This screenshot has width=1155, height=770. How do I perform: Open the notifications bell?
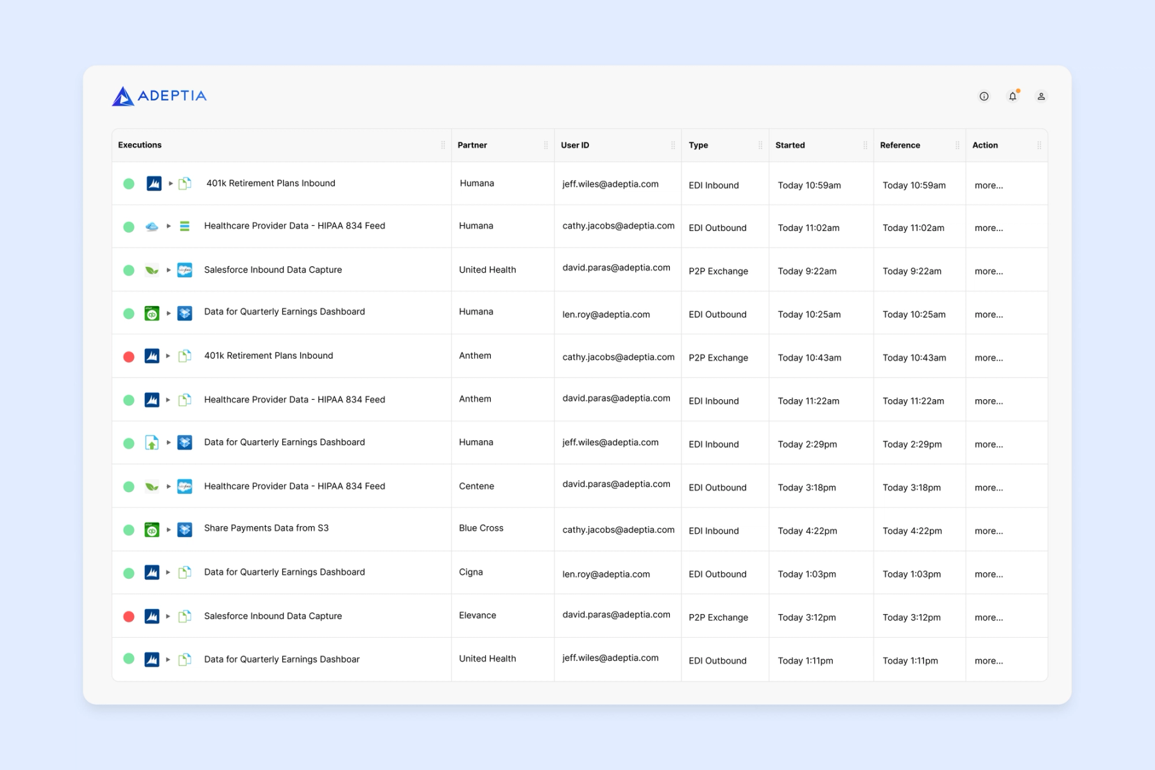1013,96
